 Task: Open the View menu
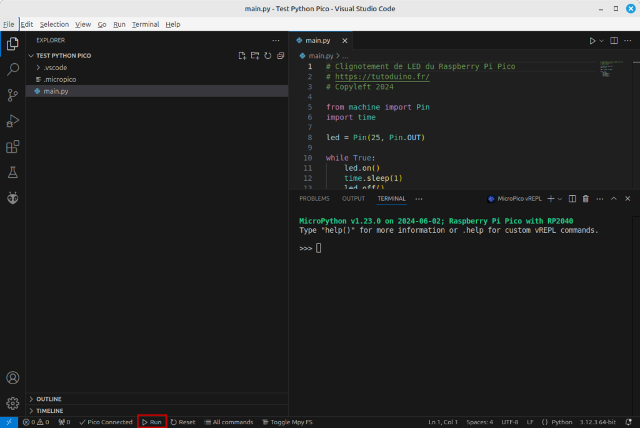(x=83, y=24)
